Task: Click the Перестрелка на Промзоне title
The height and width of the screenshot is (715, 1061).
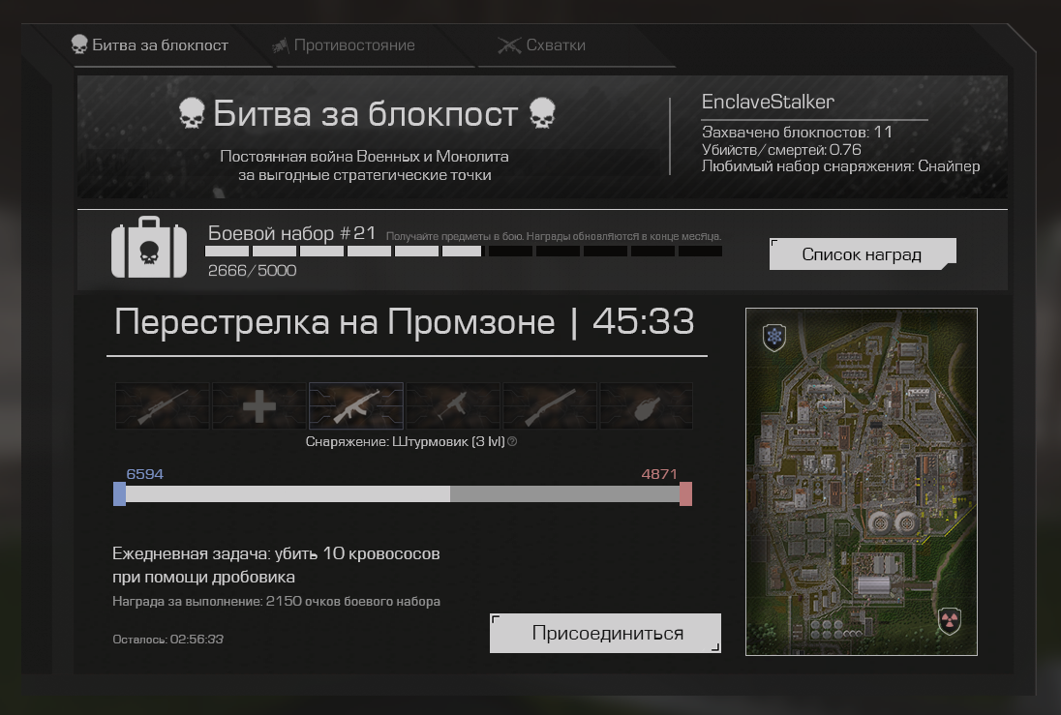Action: tap(334, 321)
